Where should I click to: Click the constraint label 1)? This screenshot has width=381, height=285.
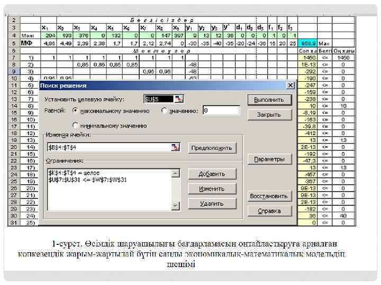(31, 58)
